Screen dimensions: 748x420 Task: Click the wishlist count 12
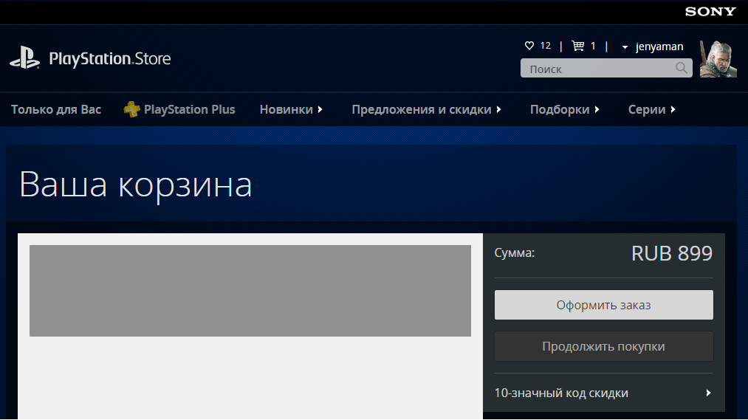(545, 46)
